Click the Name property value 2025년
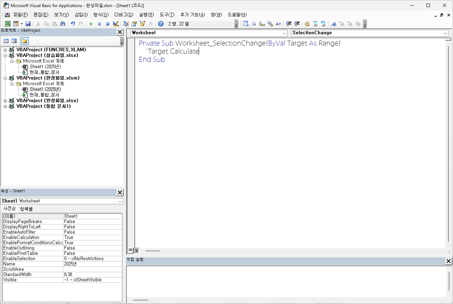 click(x=92, y=264)
